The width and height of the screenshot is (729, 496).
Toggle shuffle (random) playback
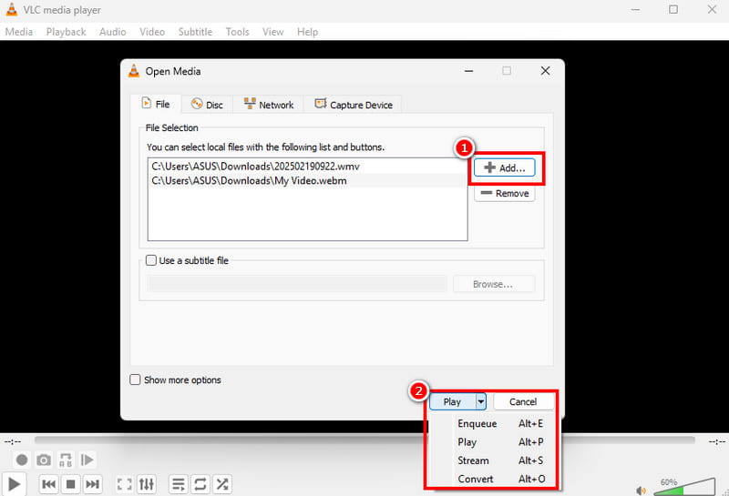(222, 484)
